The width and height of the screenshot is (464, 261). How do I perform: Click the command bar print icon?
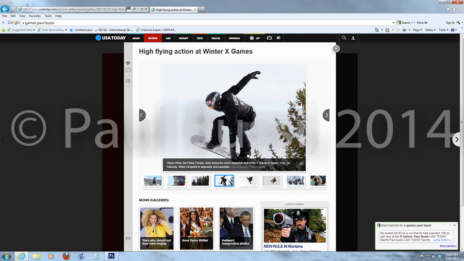tap(404, 30)
